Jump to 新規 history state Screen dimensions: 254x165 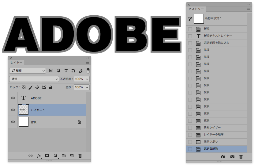217,29
